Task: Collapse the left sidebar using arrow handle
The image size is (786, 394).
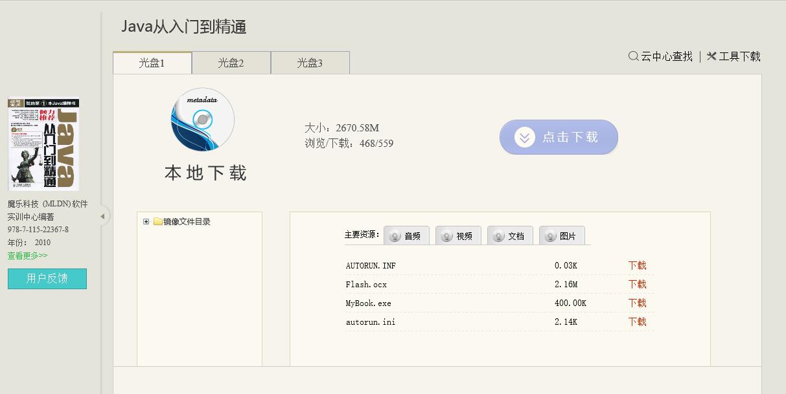Action: (x=102, y=217)
